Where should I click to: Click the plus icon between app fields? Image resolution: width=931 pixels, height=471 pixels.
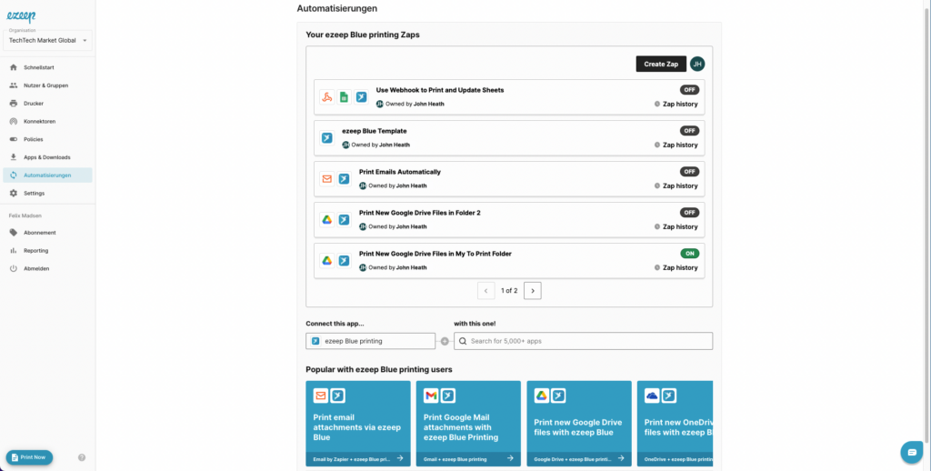pyautogui.click(x=445, y=342)
